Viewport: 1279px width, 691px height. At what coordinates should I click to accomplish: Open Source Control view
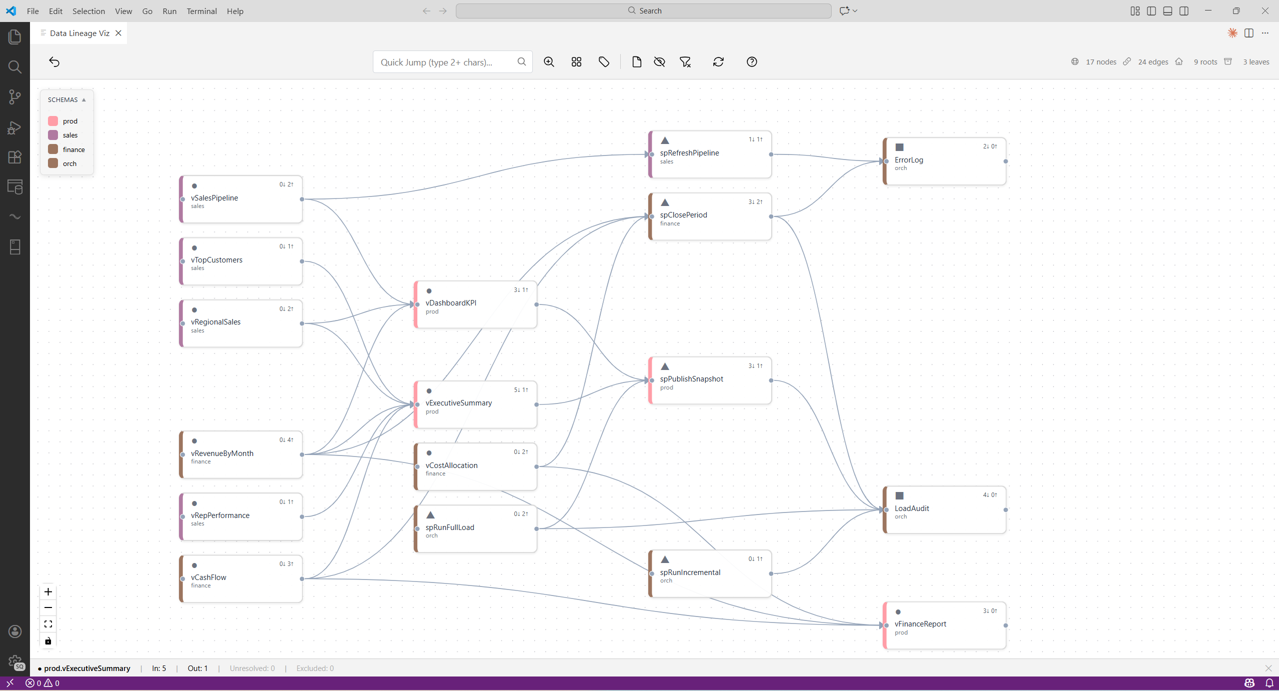[15, 96]
